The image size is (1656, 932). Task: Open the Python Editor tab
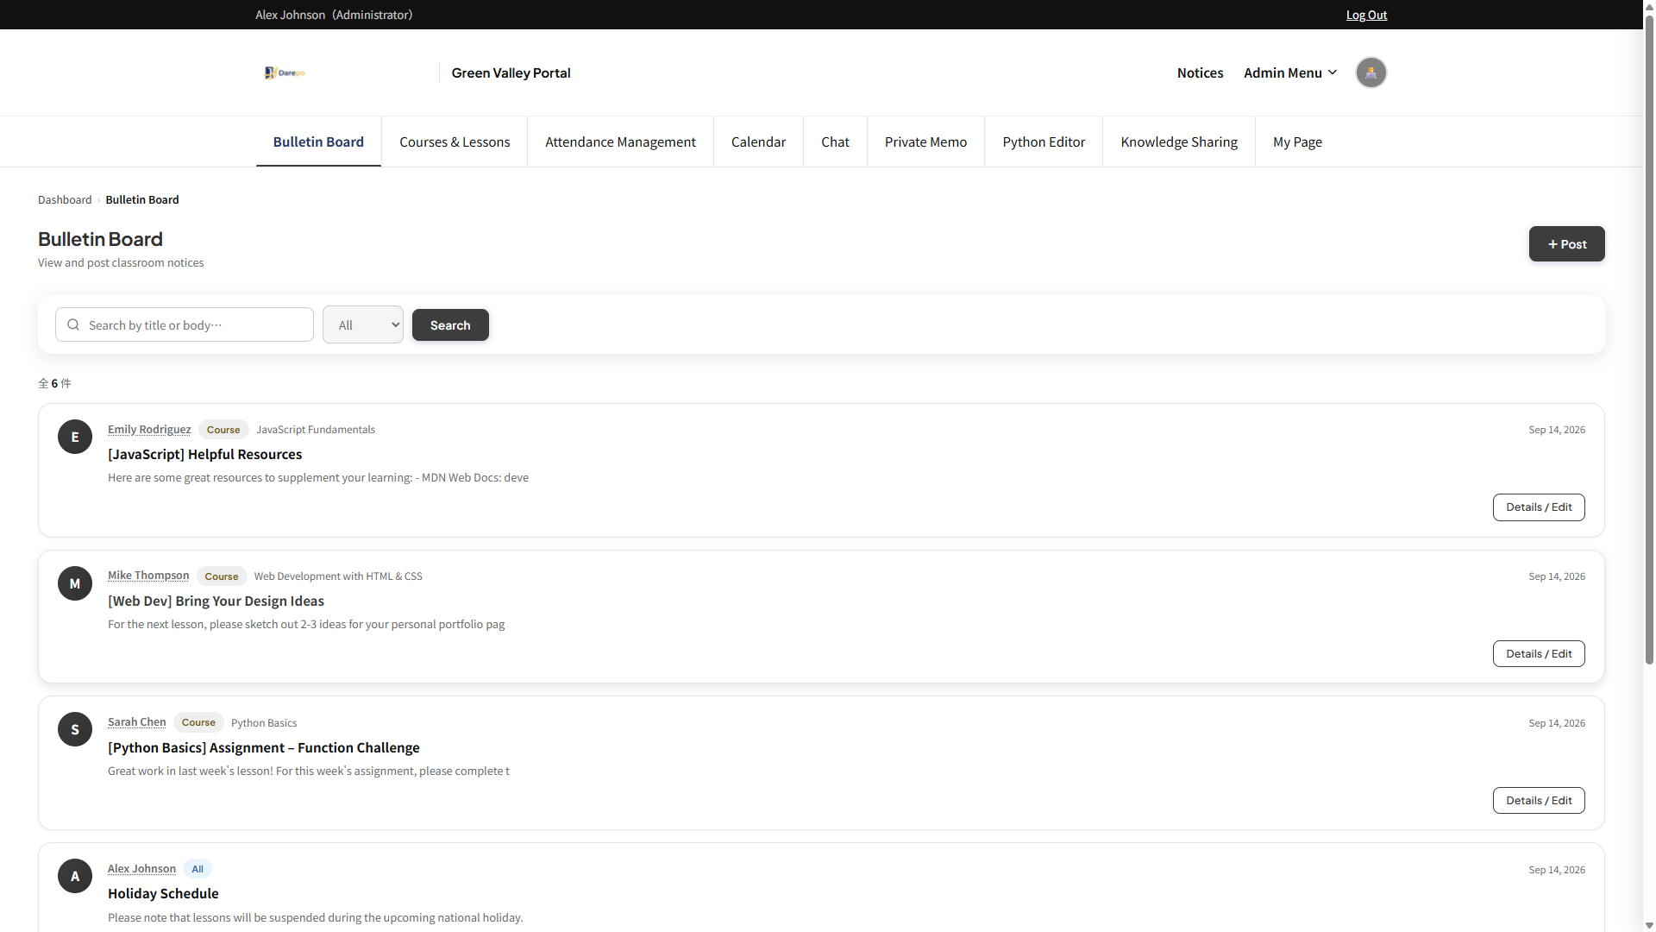point(1044,142)
